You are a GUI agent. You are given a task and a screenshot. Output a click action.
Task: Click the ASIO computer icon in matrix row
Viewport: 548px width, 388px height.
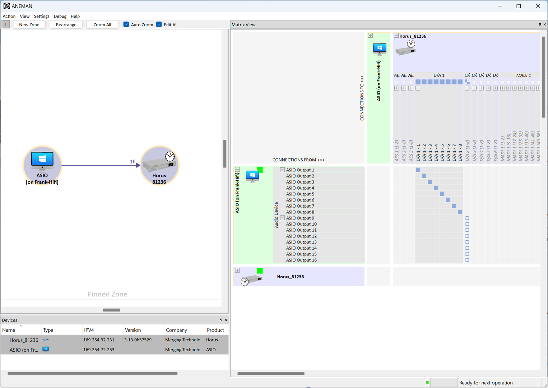point(252,176)
